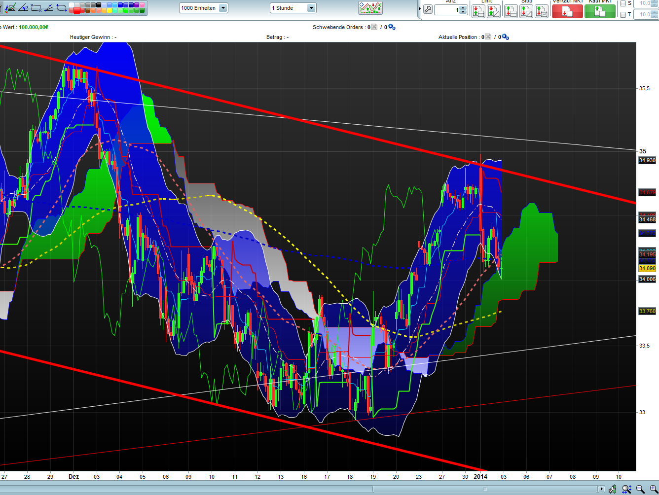The image size is (659, 495).
Task: Click the T target value field
Action: coord(643,15)
